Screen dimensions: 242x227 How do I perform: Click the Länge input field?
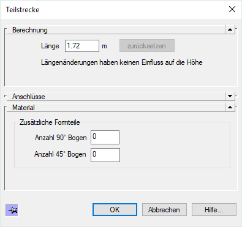82,46
